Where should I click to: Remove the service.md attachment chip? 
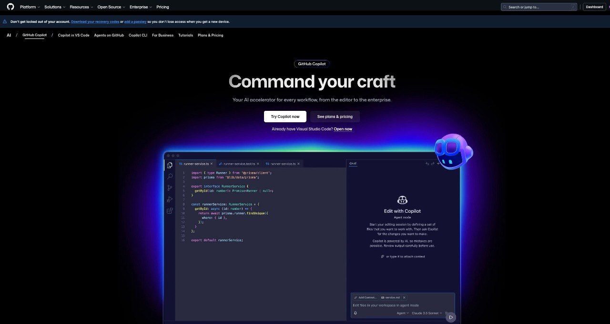coord(404,297)
